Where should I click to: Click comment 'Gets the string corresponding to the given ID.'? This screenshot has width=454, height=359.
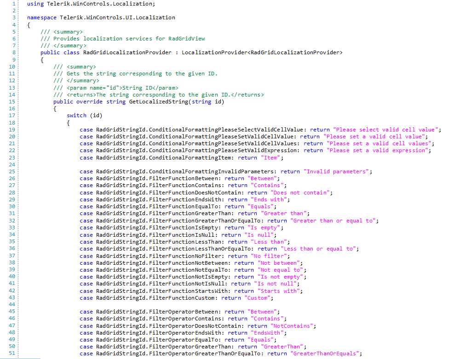(142, 74)
